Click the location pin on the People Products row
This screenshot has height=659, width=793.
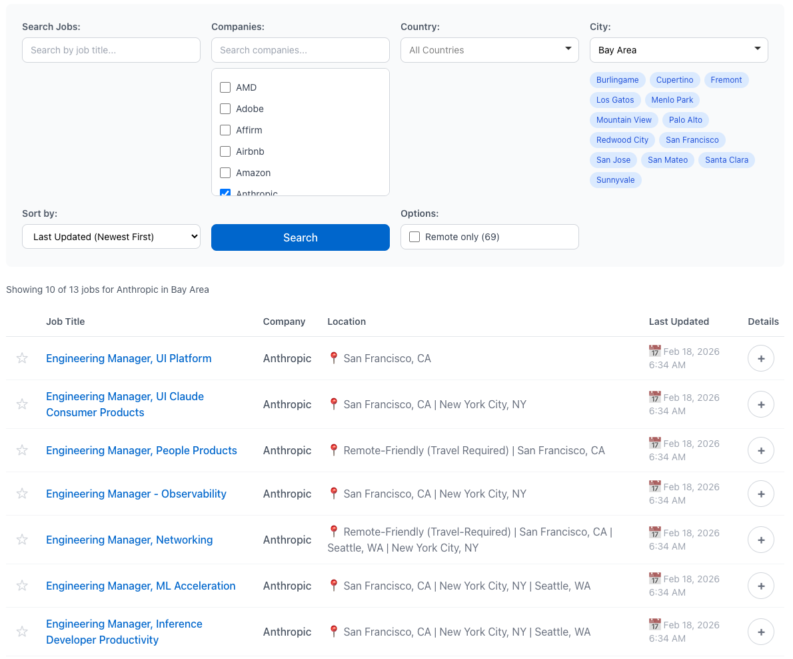tap(333, 450)
